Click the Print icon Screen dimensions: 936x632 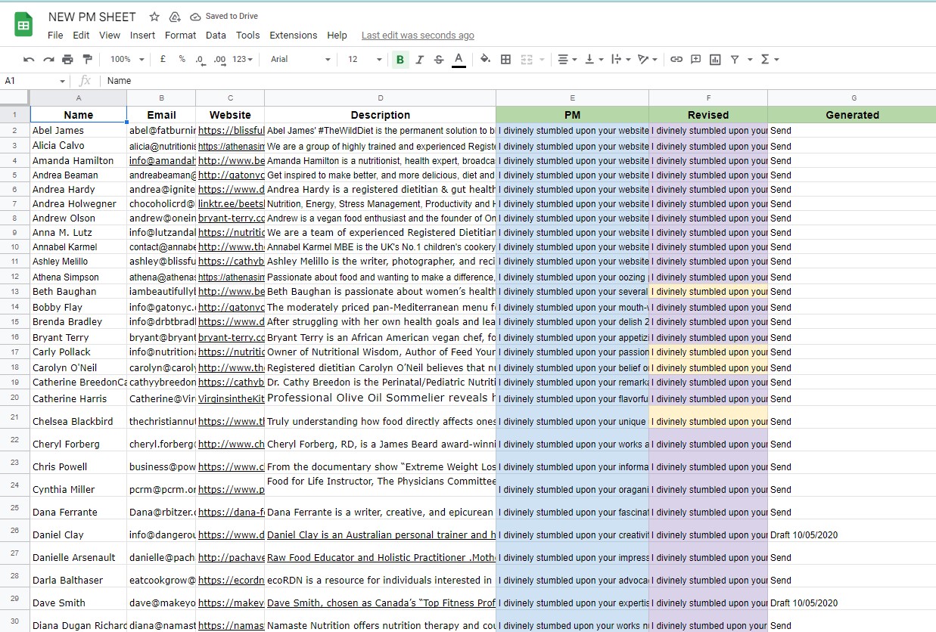(67, 59)
